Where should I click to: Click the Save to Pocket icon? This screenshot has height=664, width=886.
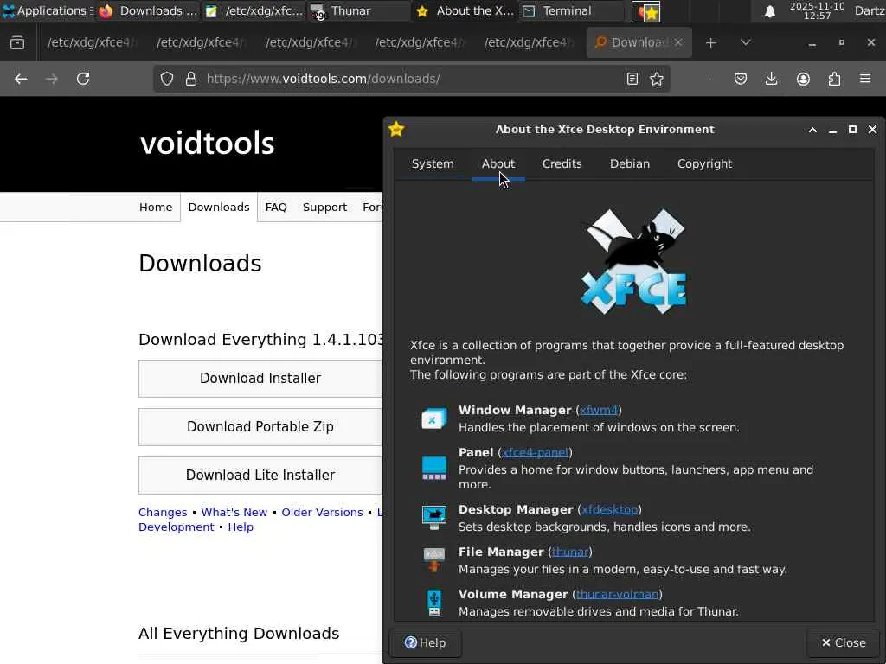click(741, 79)
